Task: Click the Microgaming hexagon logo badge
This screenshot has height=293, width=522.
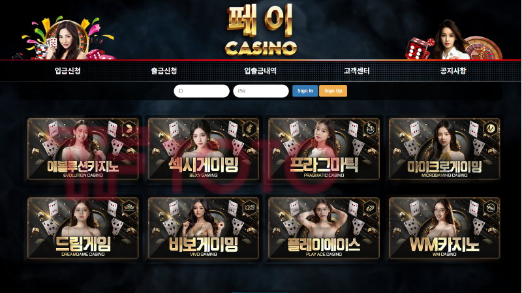Action: tap(490, 129)
